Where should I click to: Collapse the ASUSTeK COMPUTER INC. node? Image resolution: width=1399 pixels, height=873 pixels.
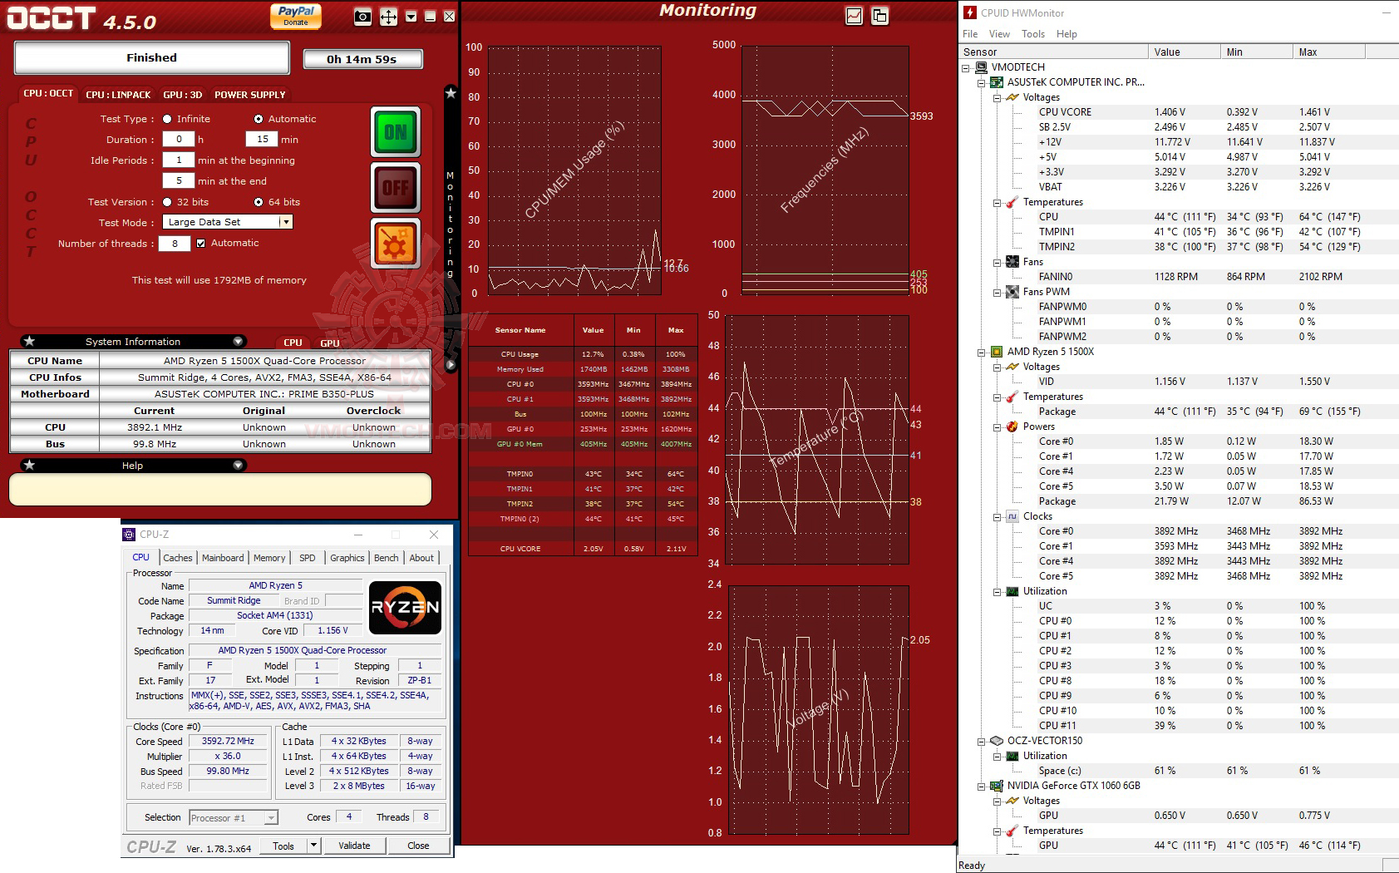pyautogui.click(x=982, y=82)
